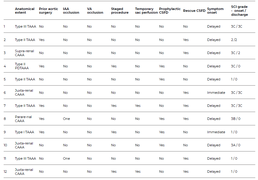The image size is (258, 180).
Task: Click the "3C / 2" SCI grade cell
Action: click(x=236, y=53)
